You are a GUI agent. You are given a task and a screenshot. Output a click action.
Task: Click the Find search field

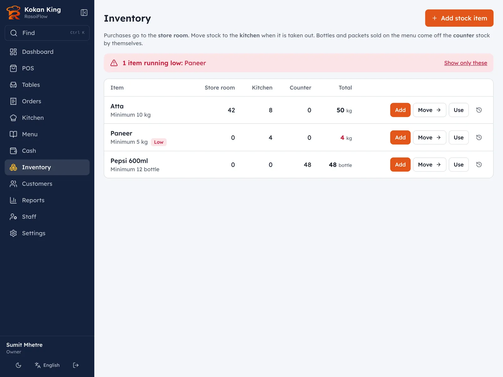pos(47,33)
